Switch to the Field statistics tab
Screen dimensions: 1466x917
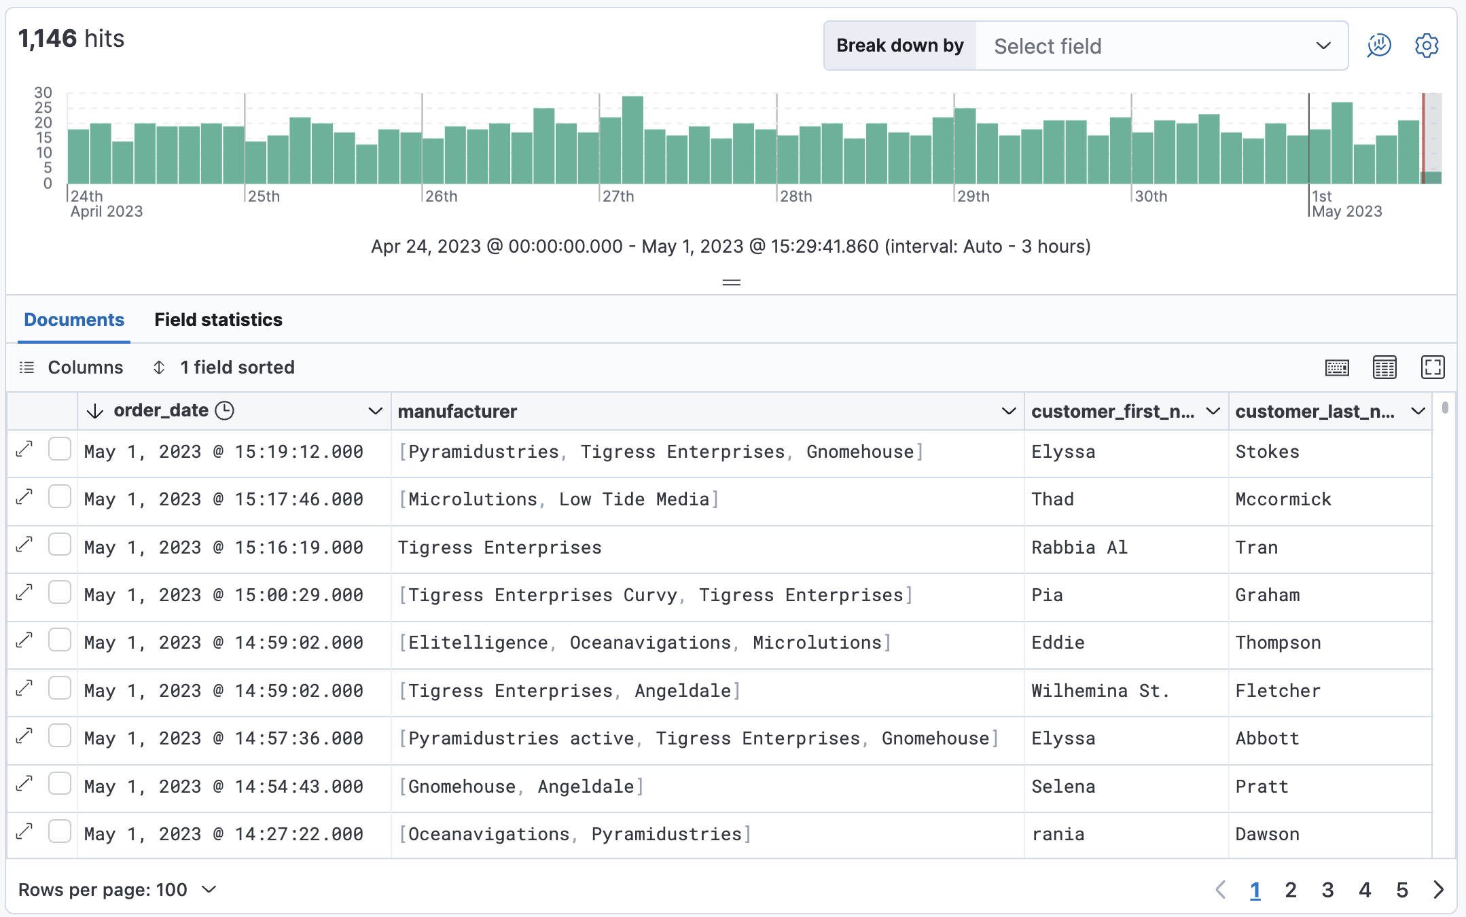tap(218, 320)
